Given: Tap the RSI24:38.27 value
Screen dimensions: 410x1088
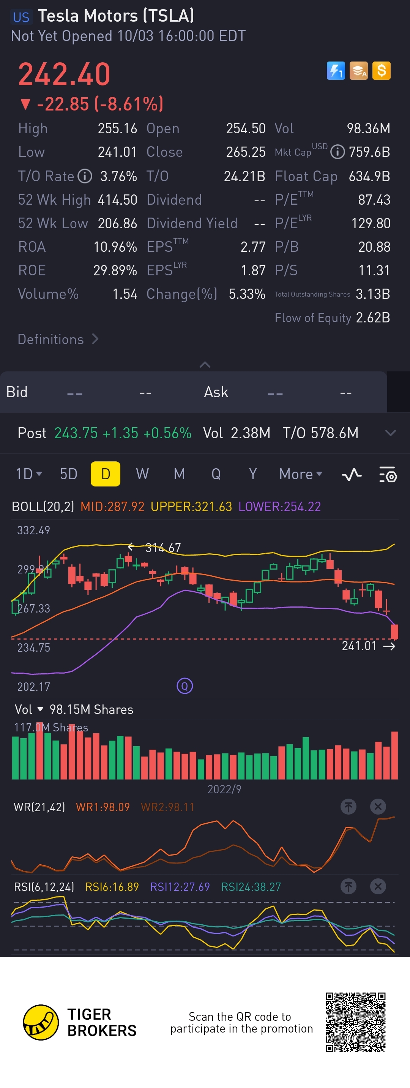Looking at the screenshot, I should 251,886.
